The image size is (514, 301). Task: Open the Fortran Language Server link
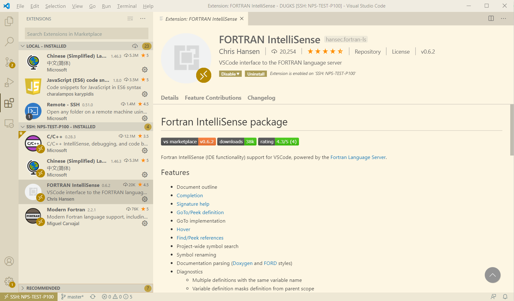[x=358, y=157]
